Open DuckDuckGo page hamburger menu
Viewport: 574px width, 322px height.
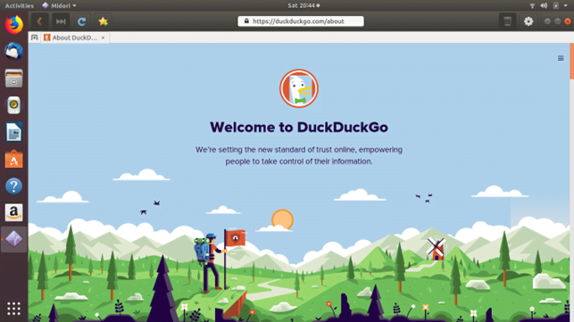point(561,58)
